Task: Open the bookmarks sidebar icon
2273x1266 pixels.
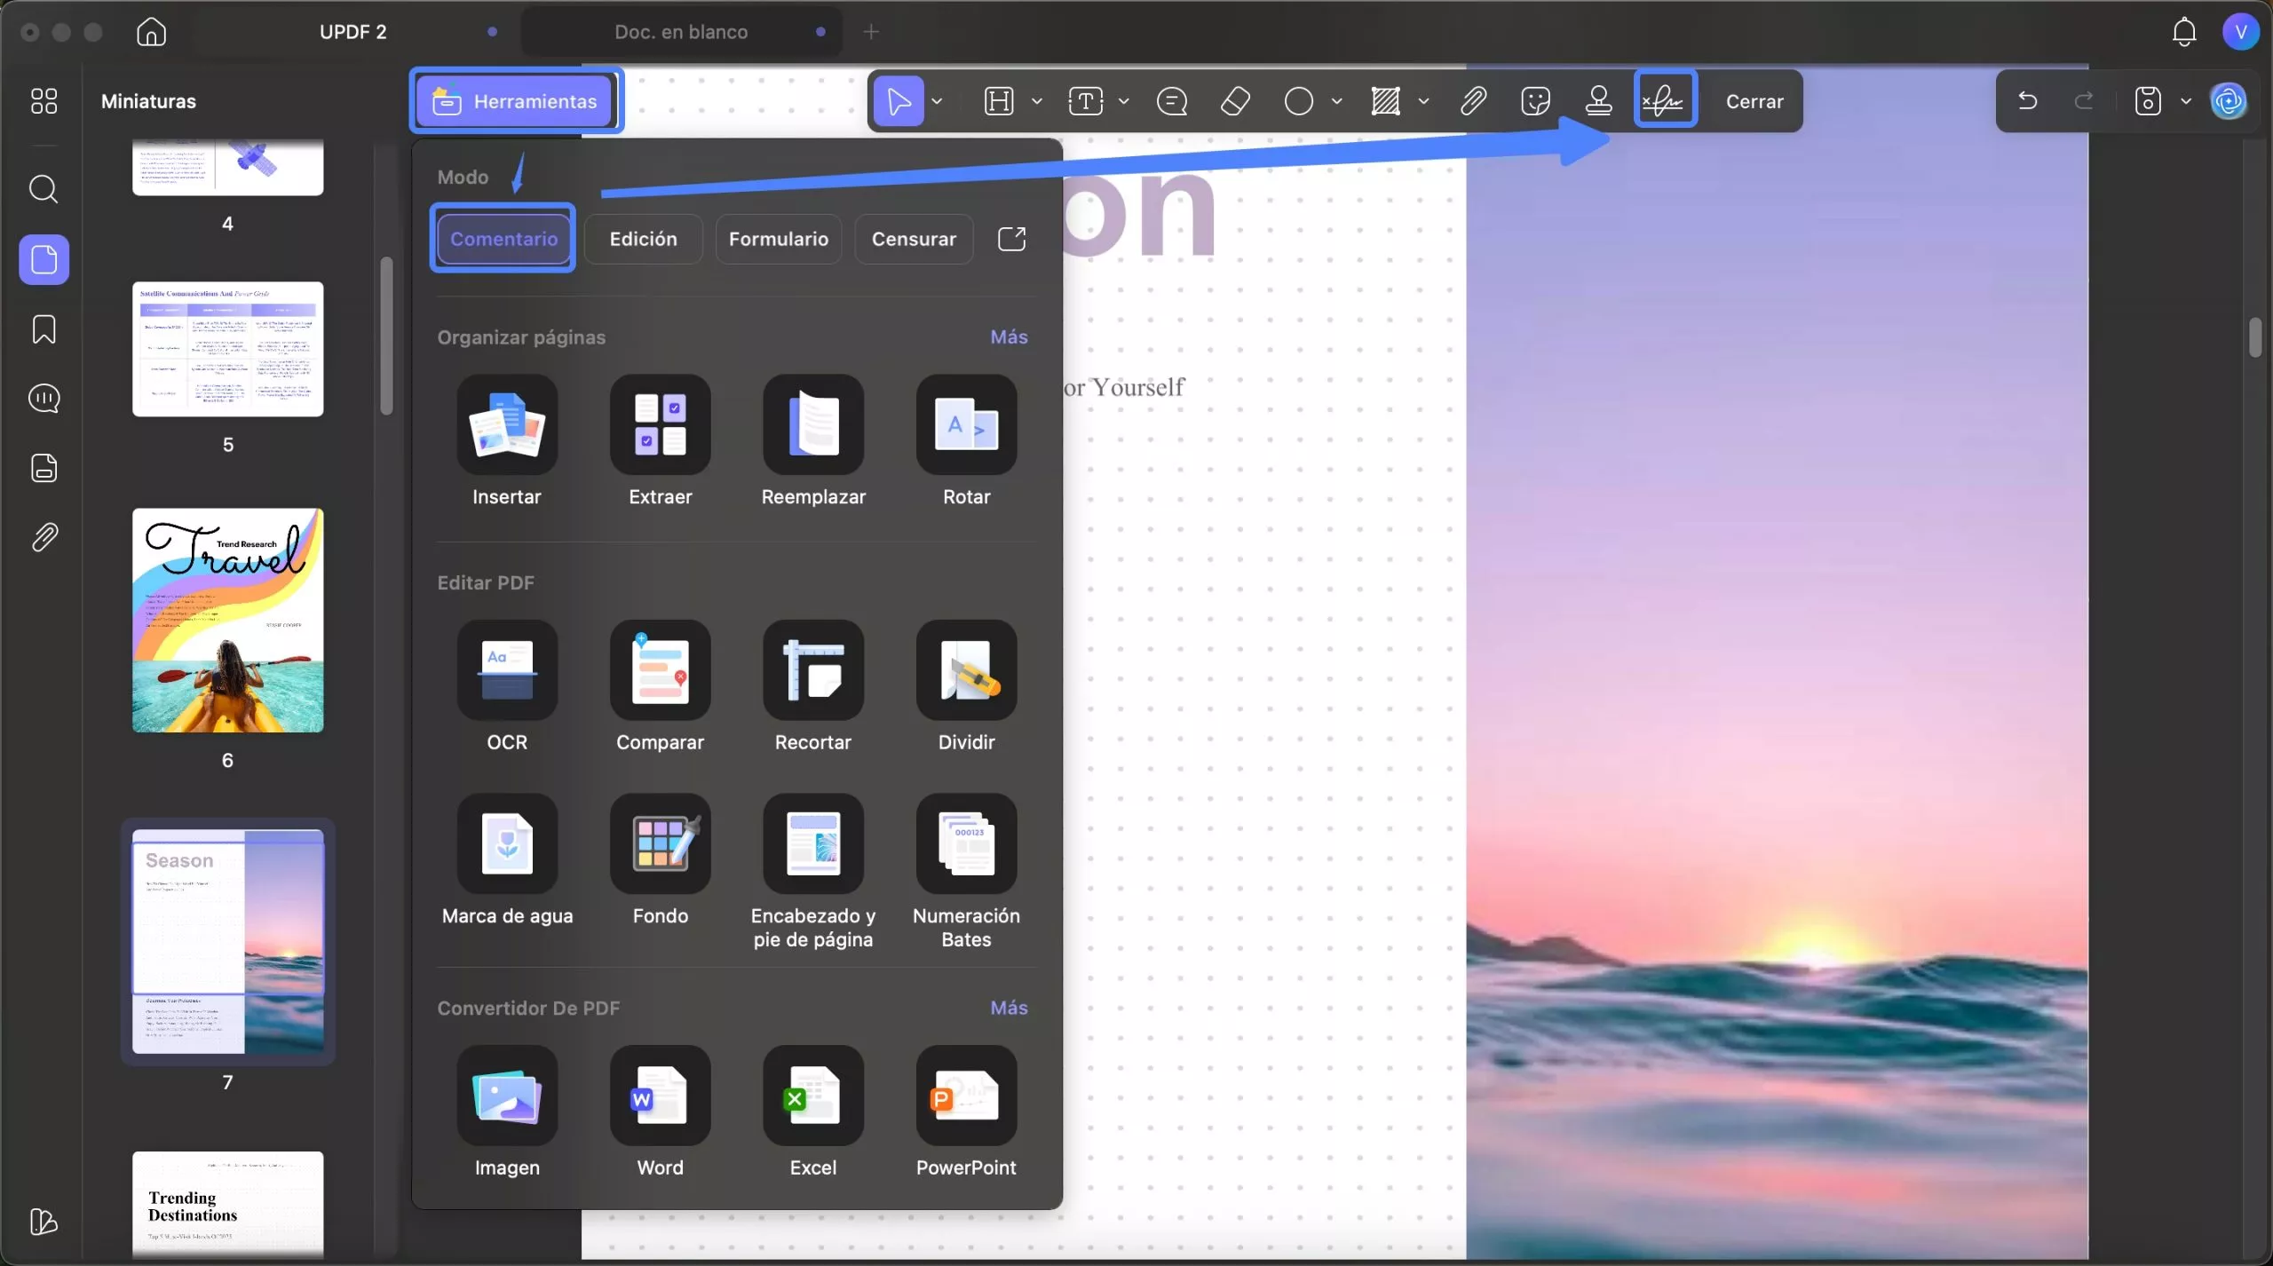Action: point(44,329)
